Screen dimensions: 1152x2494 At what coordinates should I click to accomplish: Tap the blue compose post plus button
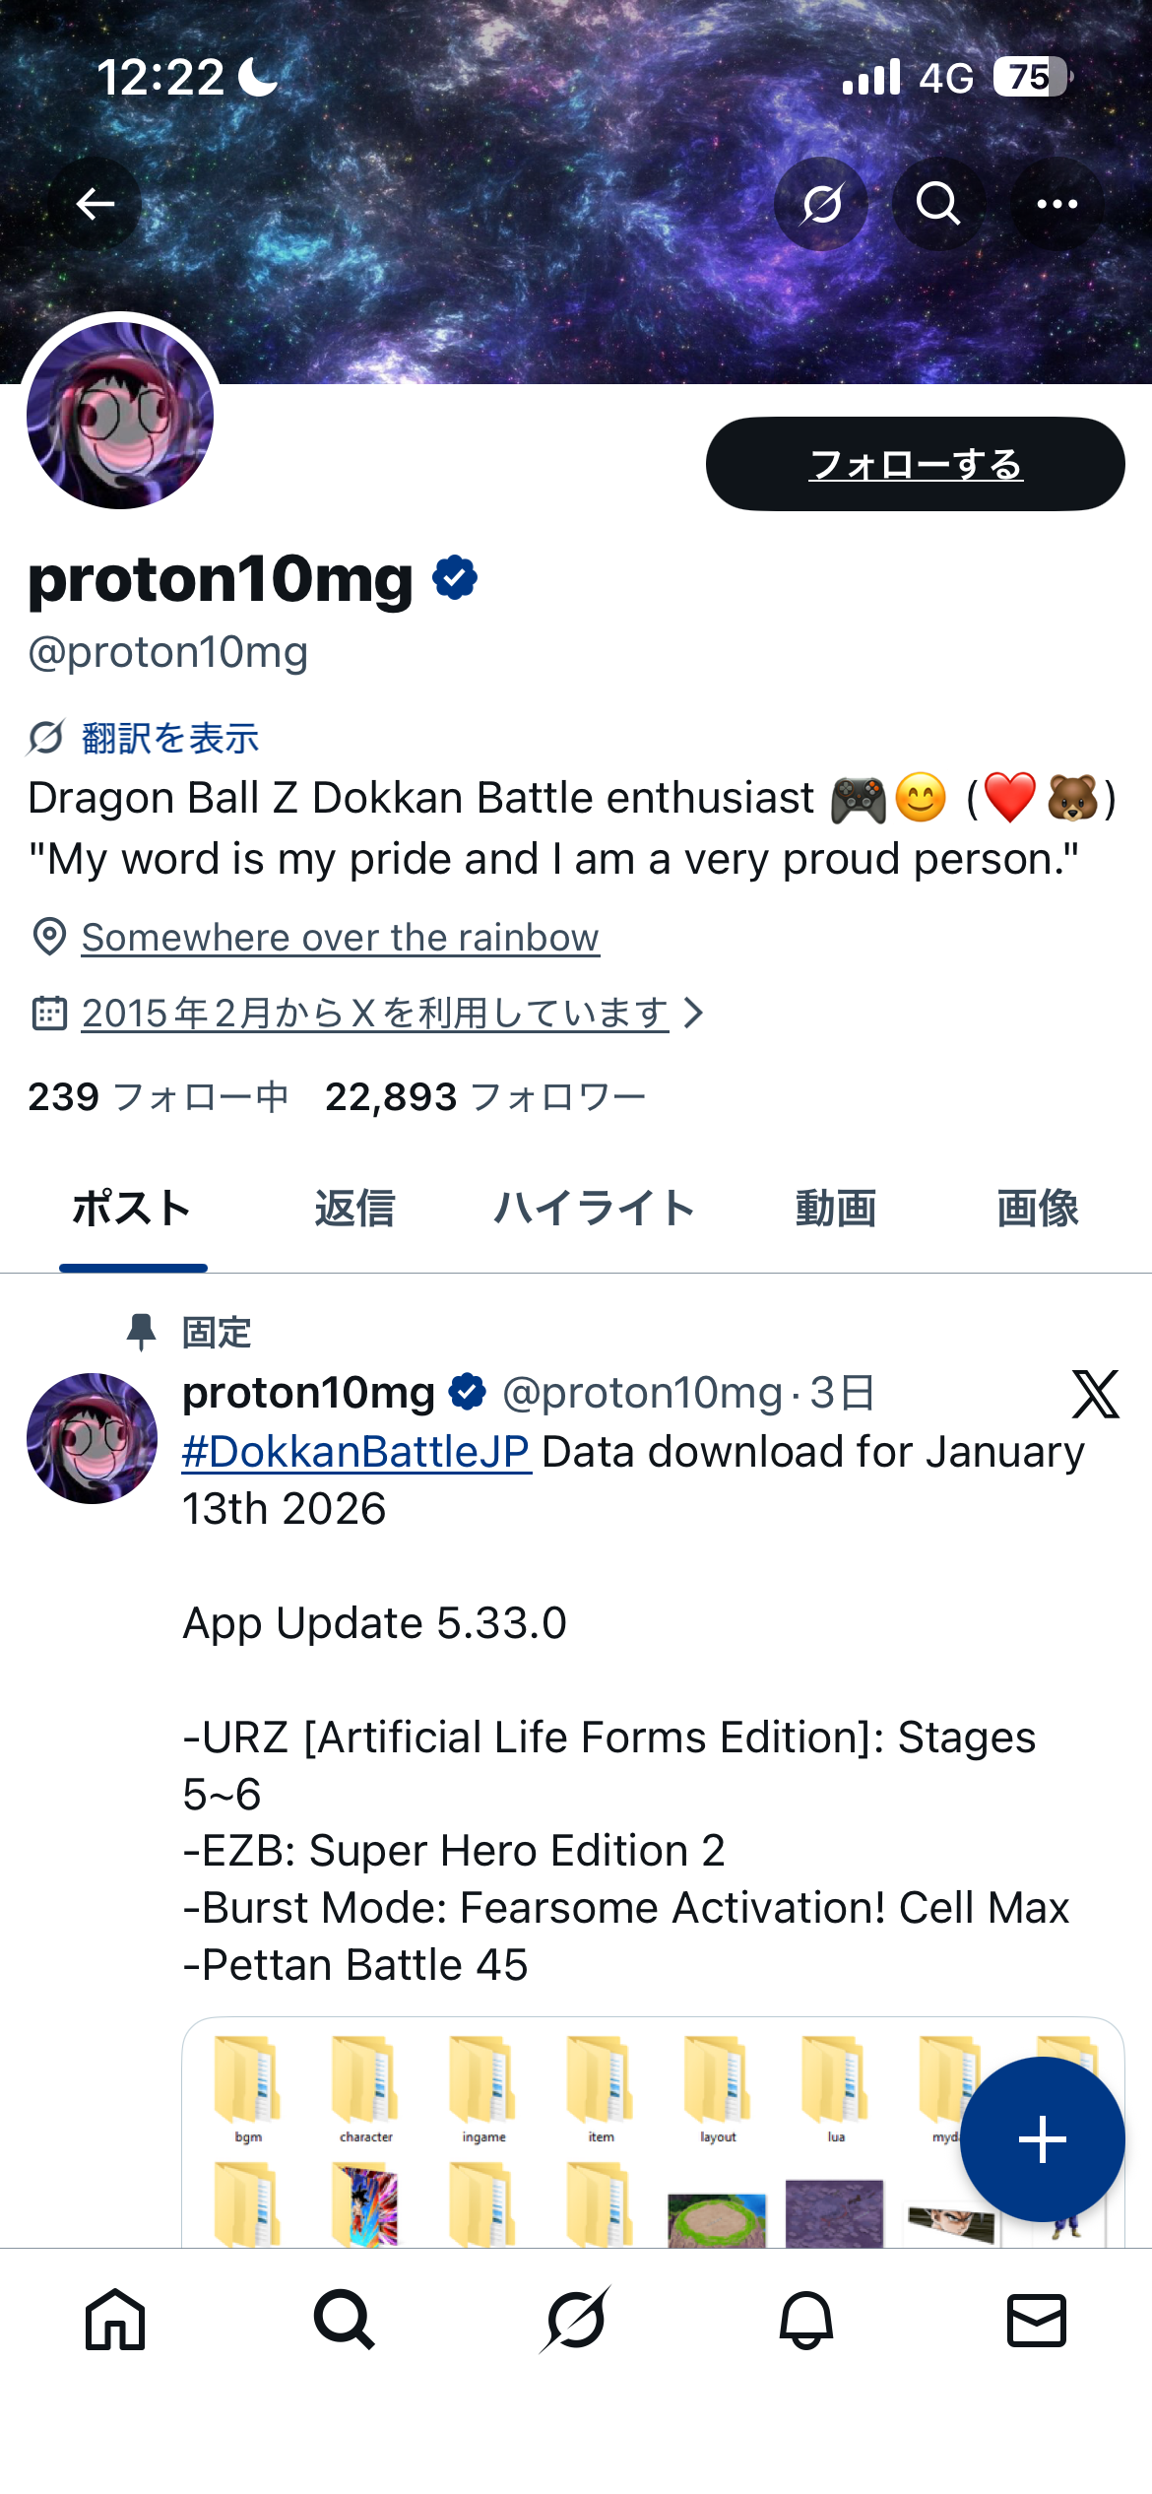coord(1042,2139)
